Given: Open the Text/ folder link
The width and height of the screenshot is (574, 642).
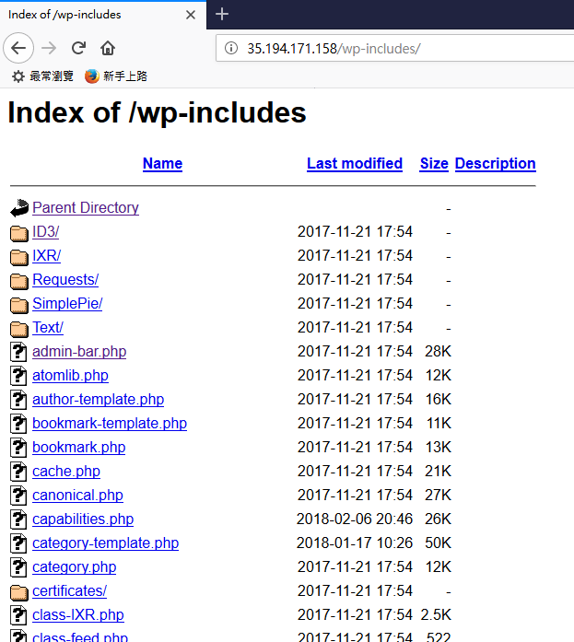Looking at the screenshot, I should click(48, 328).
